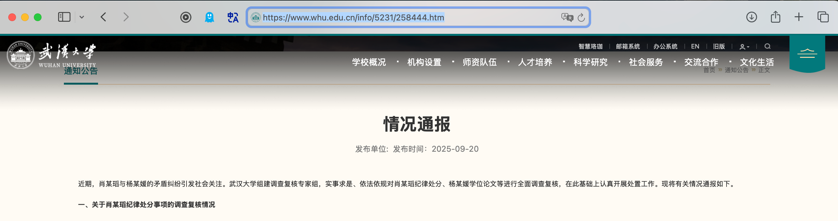Viewport: 838px width, 221px height.
Task: Click the publish date 2025-09-20
Action: pos(455,149)
